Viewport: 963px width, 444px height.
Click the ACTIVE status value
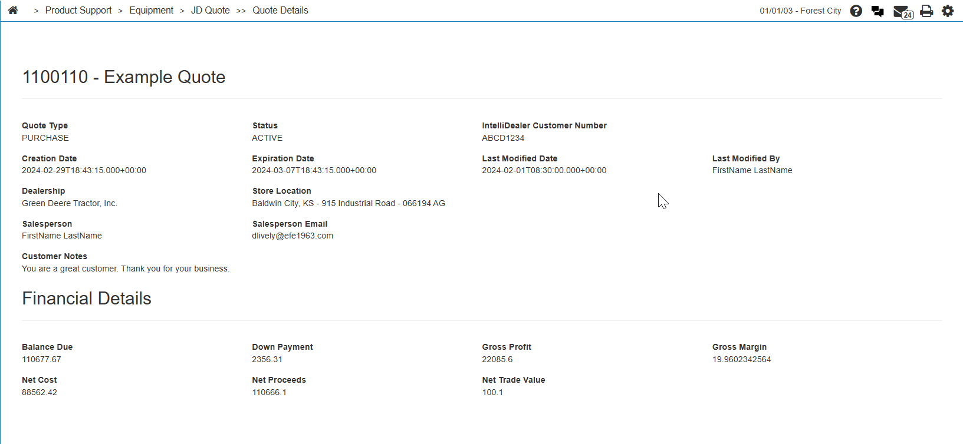click(x=267, y=138)
